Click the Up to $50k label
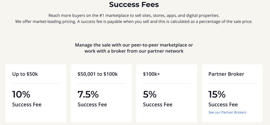 tap(25, 74)
